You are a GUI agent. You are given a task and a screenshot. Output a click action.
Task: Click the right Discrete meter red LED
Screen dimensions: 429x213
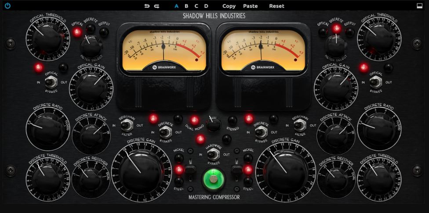336,28
